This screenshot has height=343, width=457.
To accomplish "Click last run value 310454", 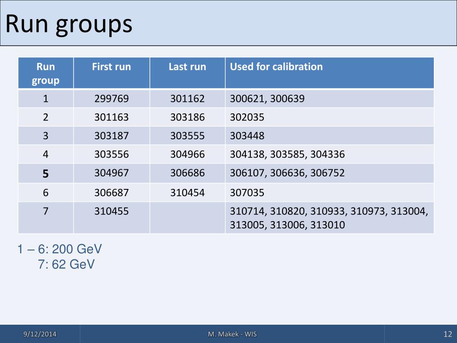I will pyautogui.click(x=187, y=193).
